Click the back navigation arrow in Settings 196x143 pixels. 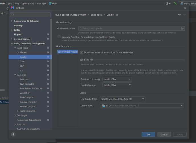tap(179, 15)
